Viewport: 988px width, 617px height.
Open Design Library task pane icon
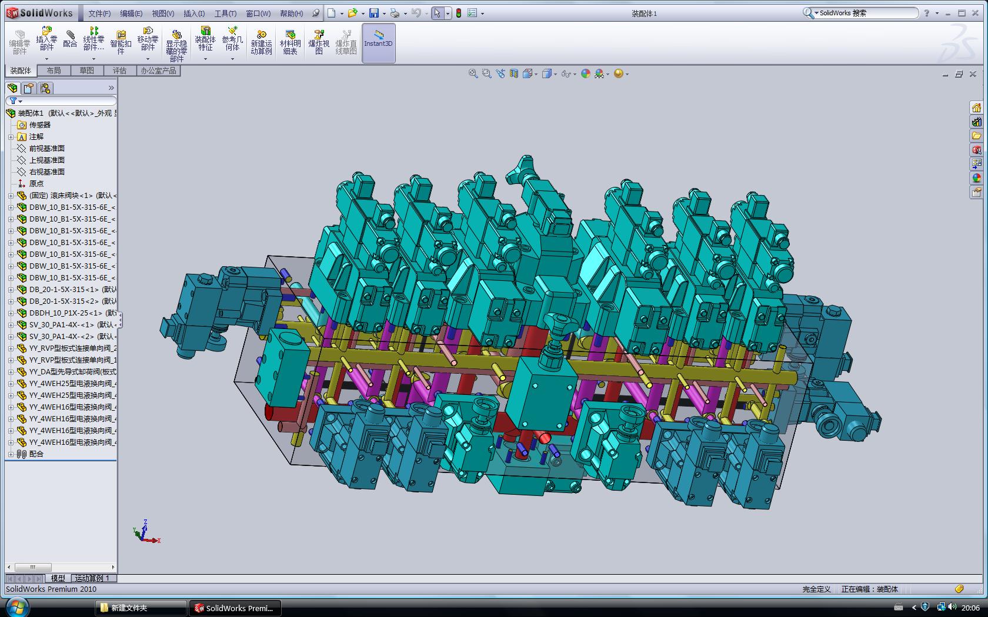coord(976,122)
